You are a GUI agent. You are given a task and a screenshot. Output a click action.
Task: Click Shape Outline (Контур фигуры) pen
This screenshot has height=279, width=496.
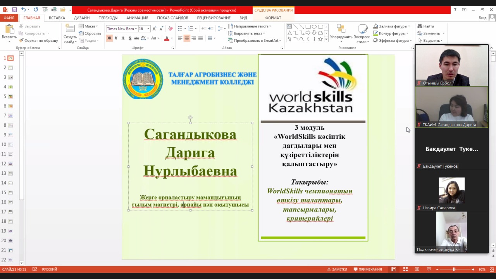point(376,33)
